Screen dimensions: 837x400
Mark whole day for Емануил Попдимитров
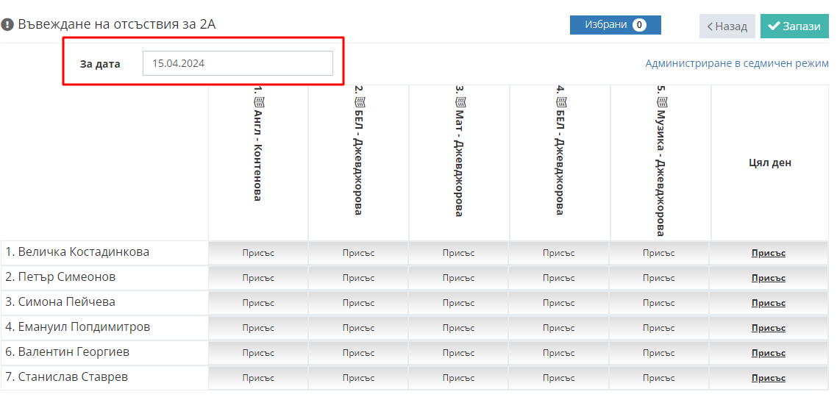(768, 328)
